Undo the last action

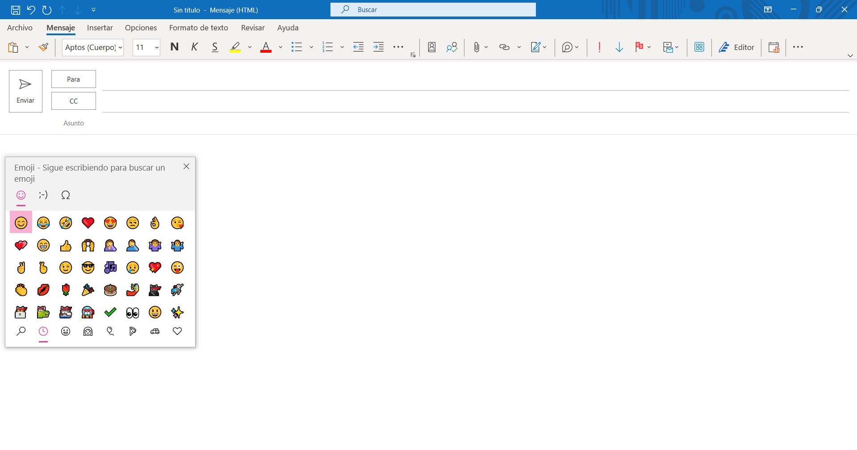click(x=31, y=10)
